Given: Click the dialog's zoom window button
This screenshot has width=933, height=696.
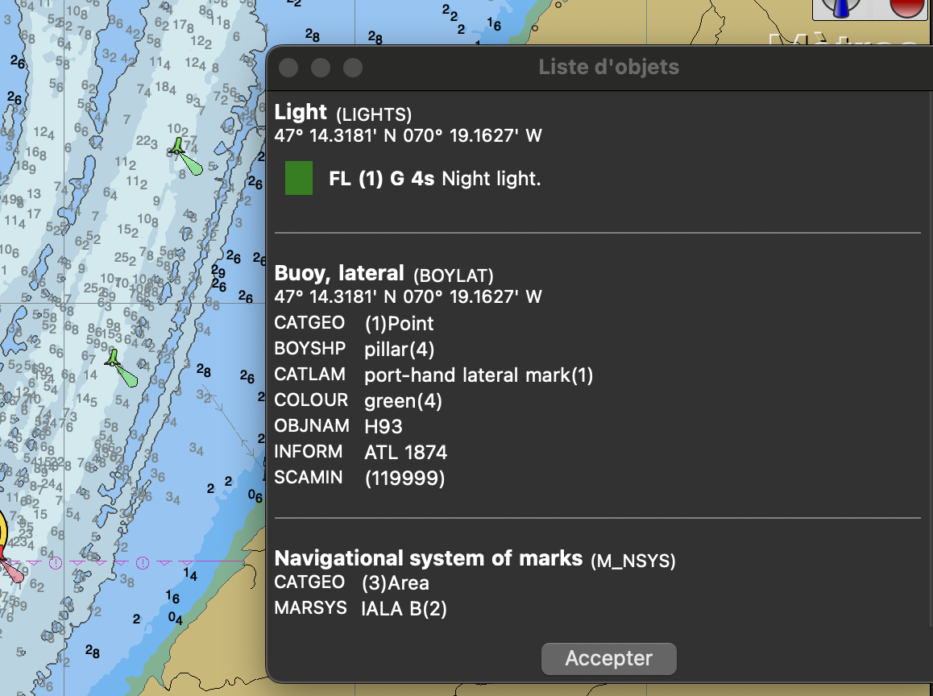Looking at the screenshot, I should tap(353, 68).
